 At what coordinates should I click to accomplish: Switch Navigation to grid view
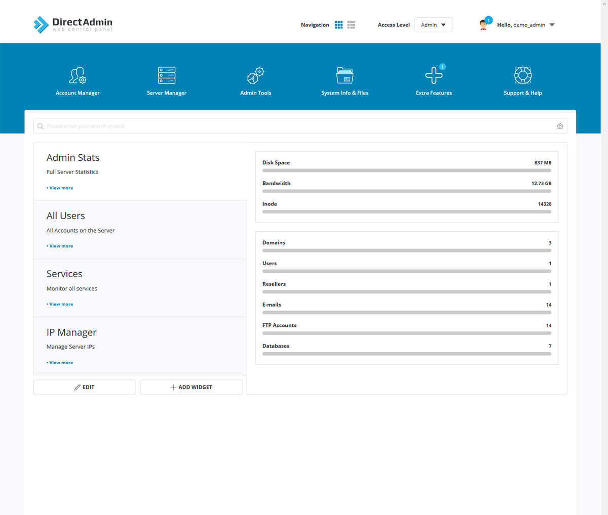338,24
